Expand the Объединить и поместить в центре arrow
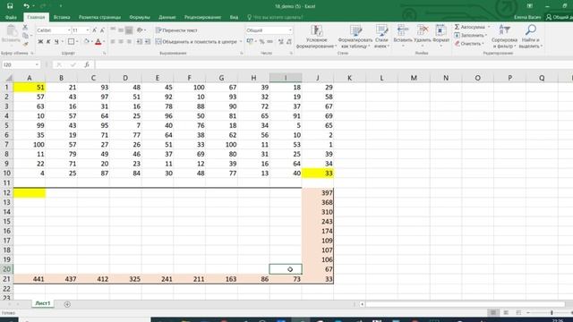Image resolution: width=573 pixels, height=322 pixels. pos(241,42)
